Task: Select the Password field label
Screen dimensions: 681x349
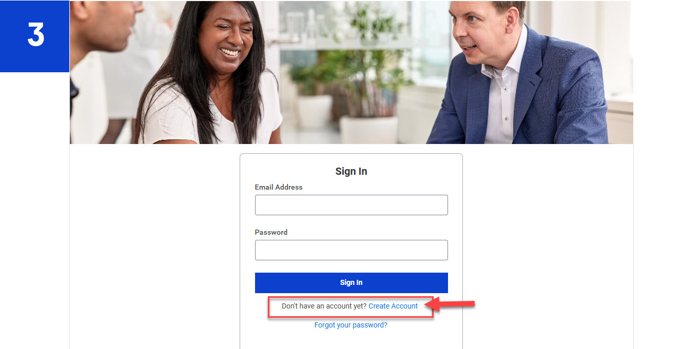Action: coord(271,232)
